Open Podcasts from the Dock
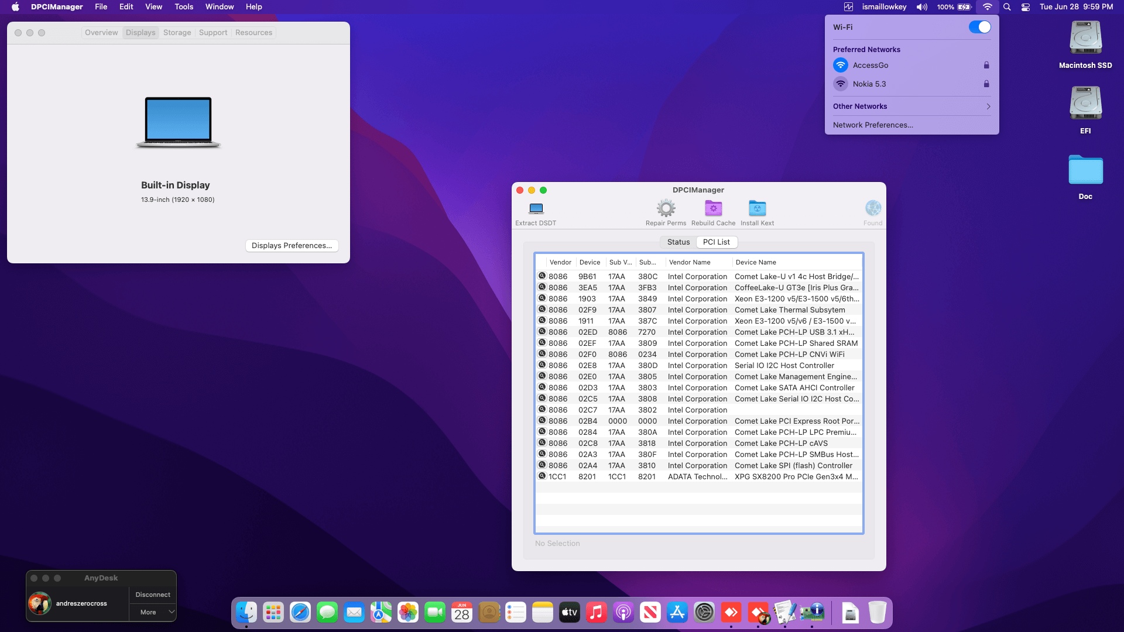 (x=623, y=613)
